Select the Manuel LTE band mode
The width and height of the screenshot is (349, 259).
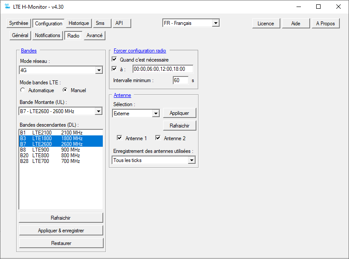[x=65, y=90]
